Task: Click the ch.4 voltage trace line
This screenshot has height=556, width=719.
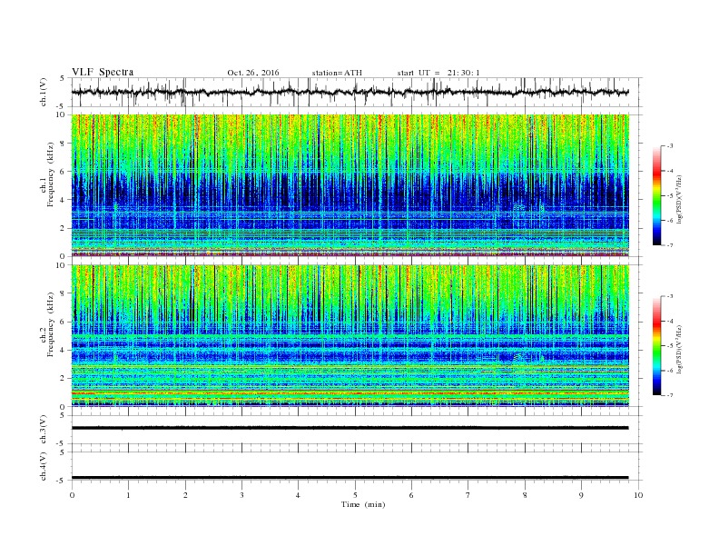Action: pyautogui.click(x=350, y=478)
